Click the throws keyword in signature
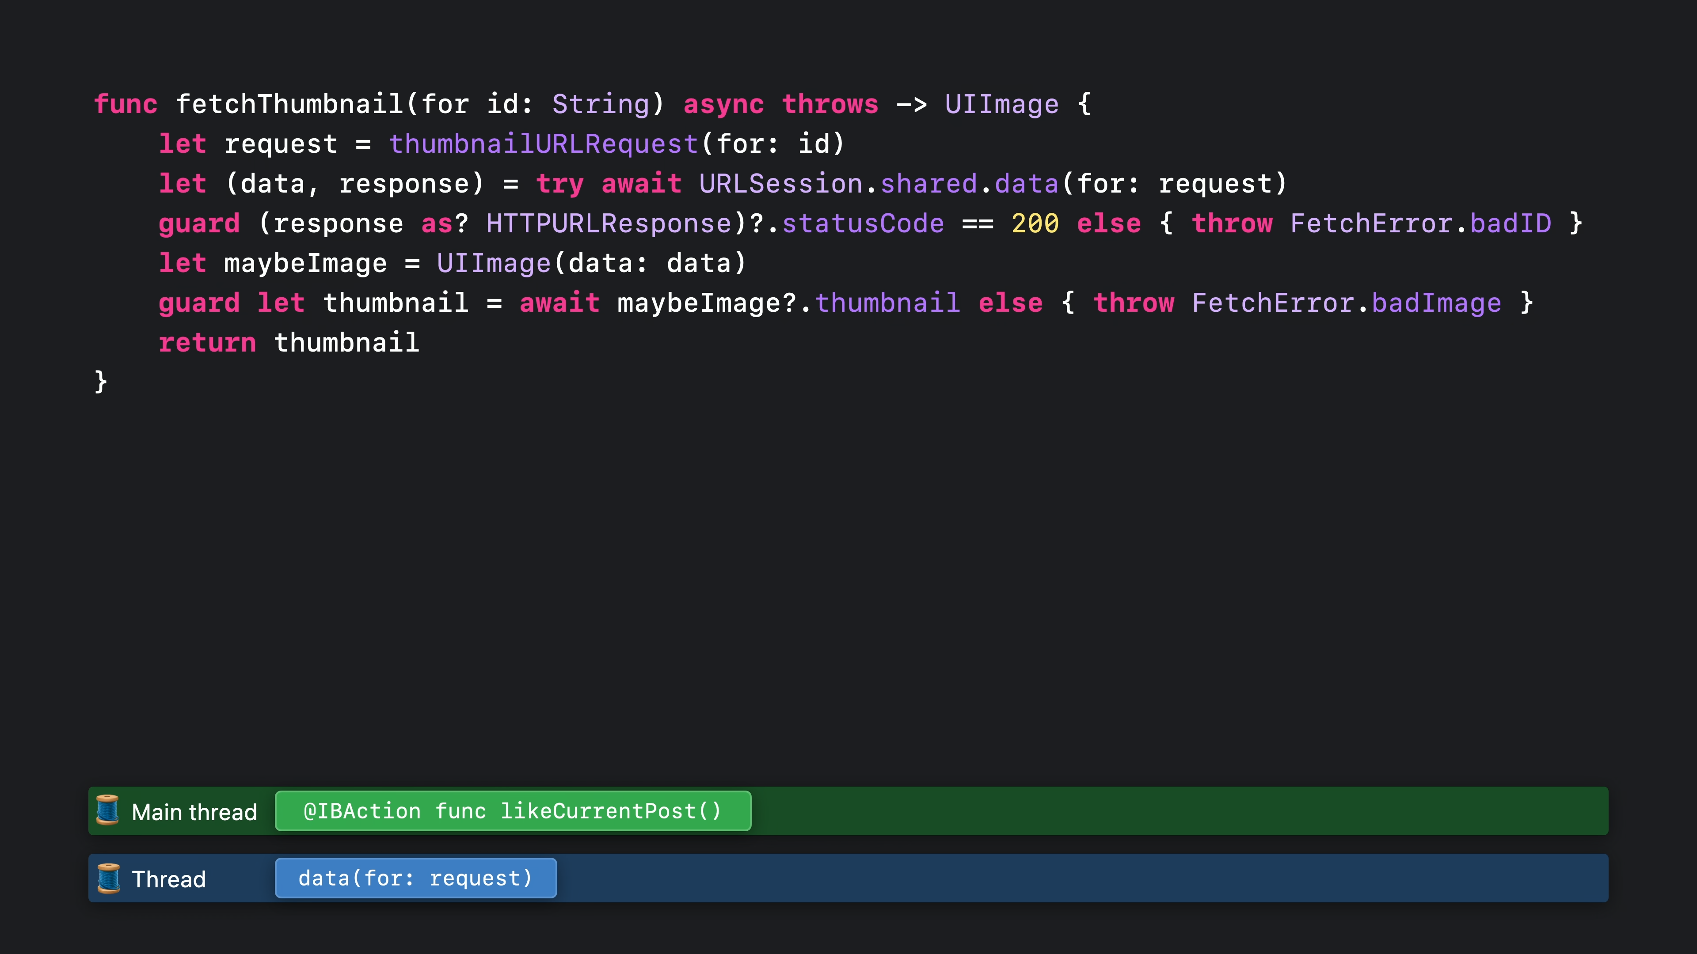Viewport: 1697px width, 954px height. 829,104
